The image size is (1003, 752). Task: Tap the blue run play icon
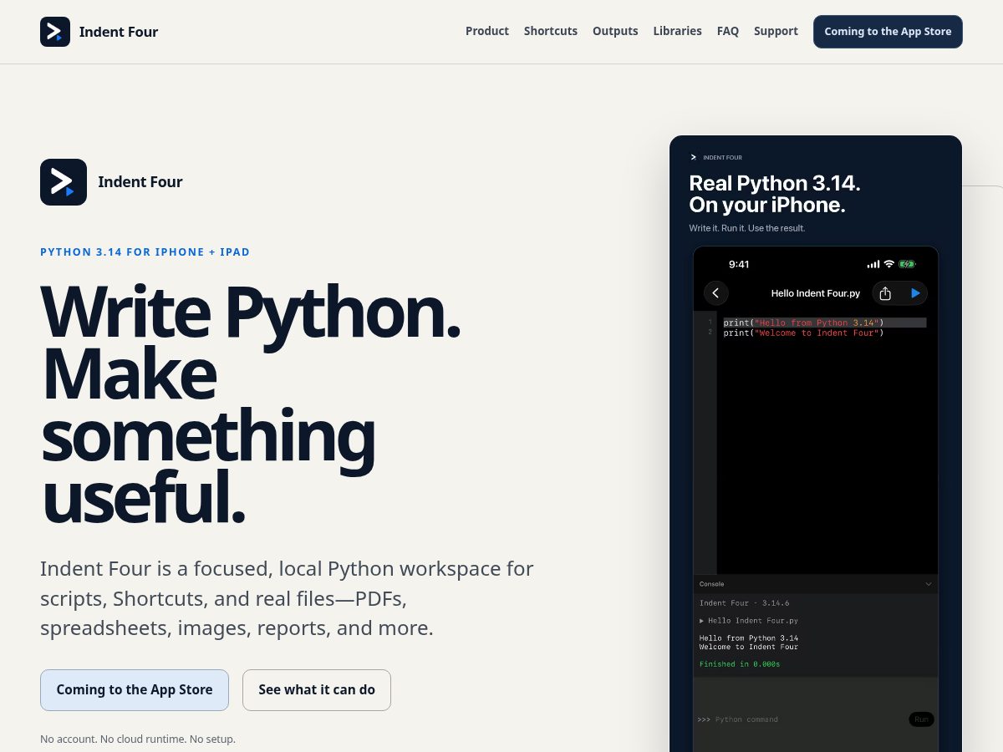click(915, 293)
